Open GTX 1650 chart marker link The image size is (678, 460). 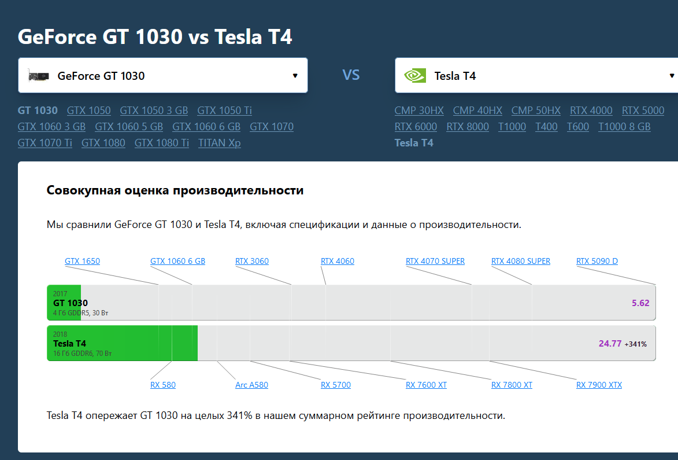(82, 261)
